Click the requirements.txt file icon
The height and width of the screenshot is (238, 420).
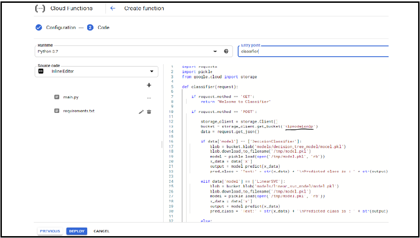tap(57, 111)
